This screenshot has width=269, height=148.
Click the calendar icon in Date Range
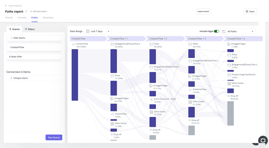pyautogui.click(x=88, y=31)
